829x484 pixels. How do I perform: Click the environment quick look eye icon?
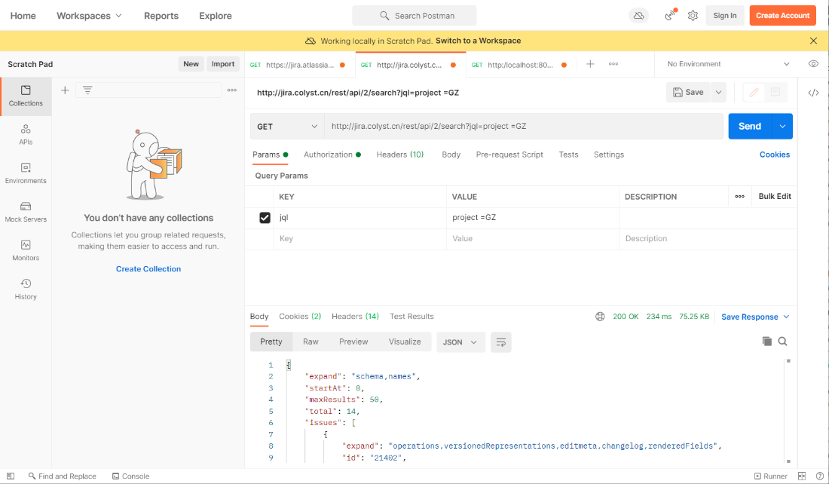pos(813,64)
